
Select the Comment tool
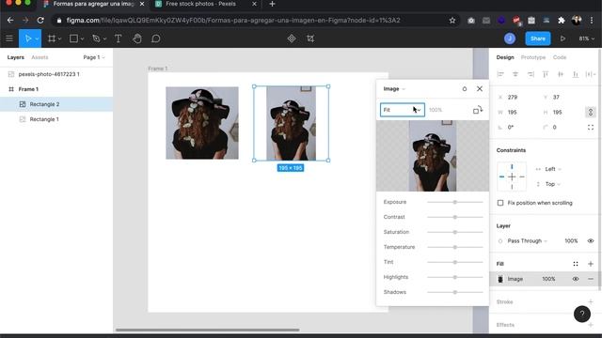(155, 38)
